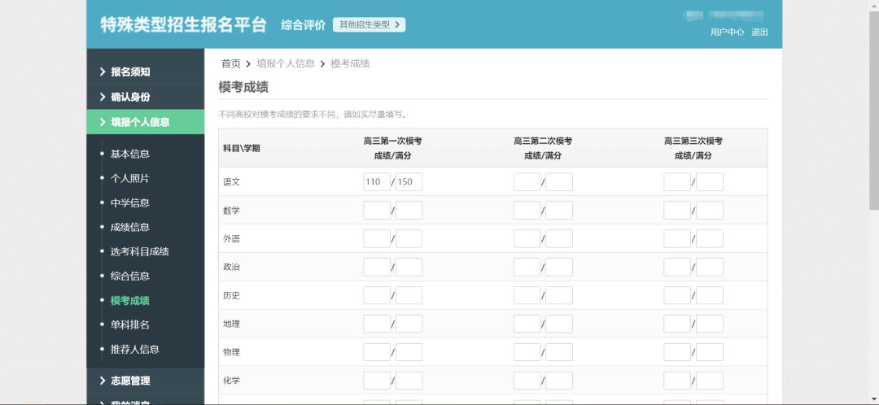Click 语文 third mock exam full-score field
Screen dimensions: 879x405
pos(710,182)
